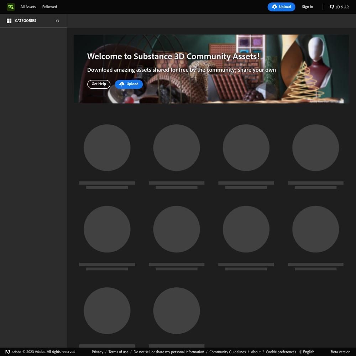Open the Adobe 3D & AR menu
Screen dimensions: 356x356
point(339,7)
